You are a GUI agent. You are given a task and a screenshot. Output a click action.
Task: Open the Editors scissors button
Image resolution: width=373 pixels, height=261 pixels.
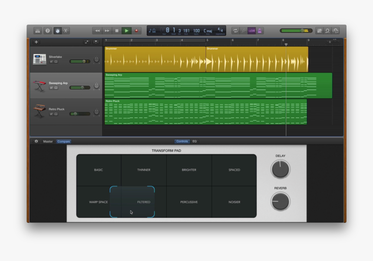[66, 31]
